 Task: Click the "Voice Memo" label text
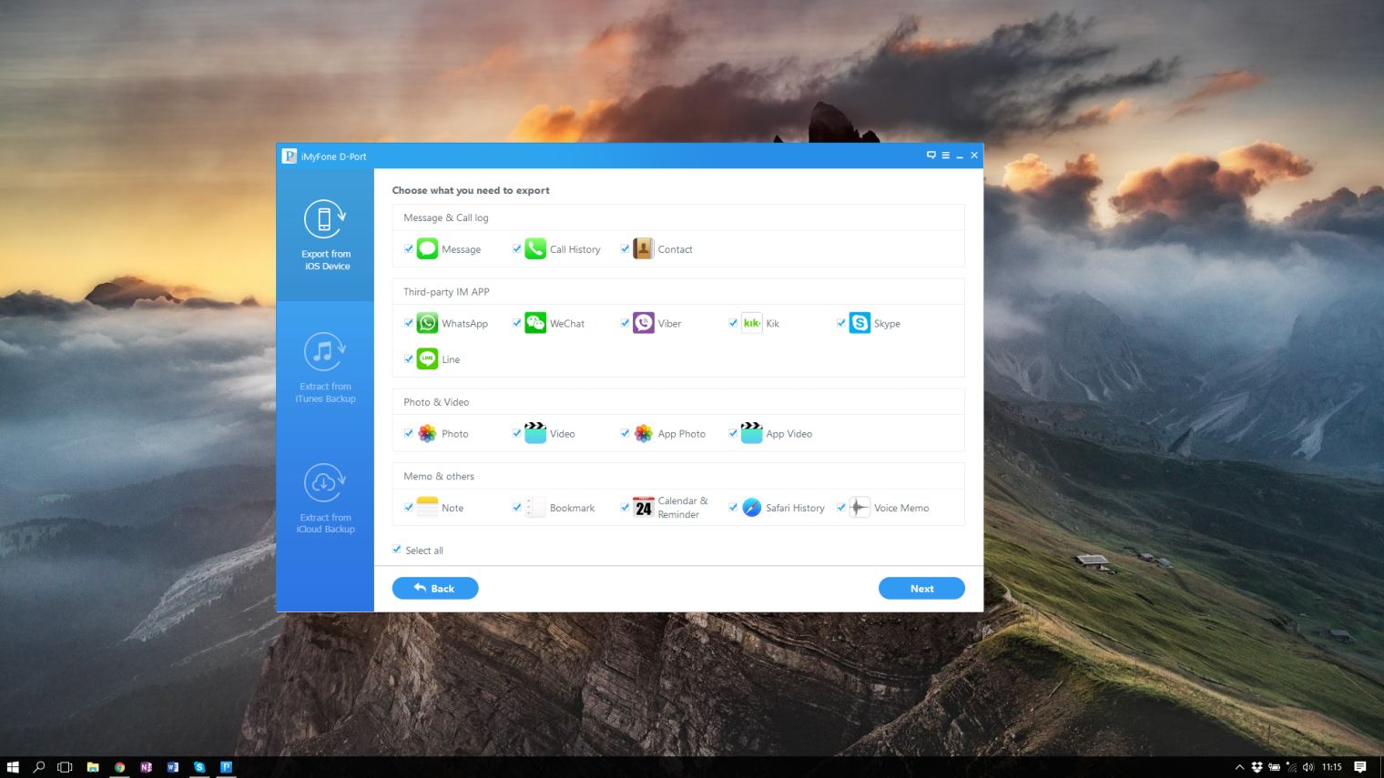tap(901, 508)
